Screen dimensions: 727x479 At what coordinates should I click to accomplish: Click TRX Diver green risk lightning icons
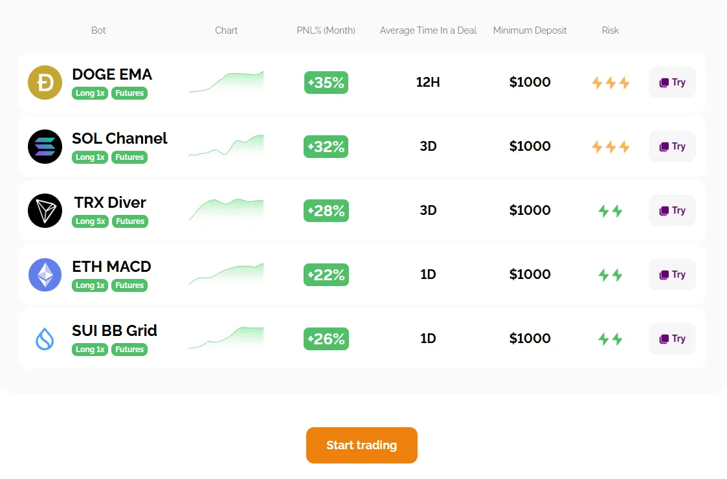pos(610,211)
